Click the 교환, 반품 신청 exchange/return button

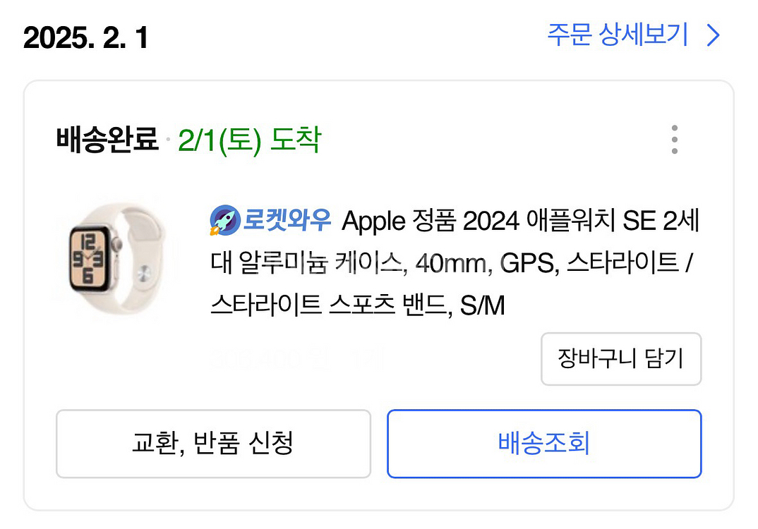coord(213,444)
